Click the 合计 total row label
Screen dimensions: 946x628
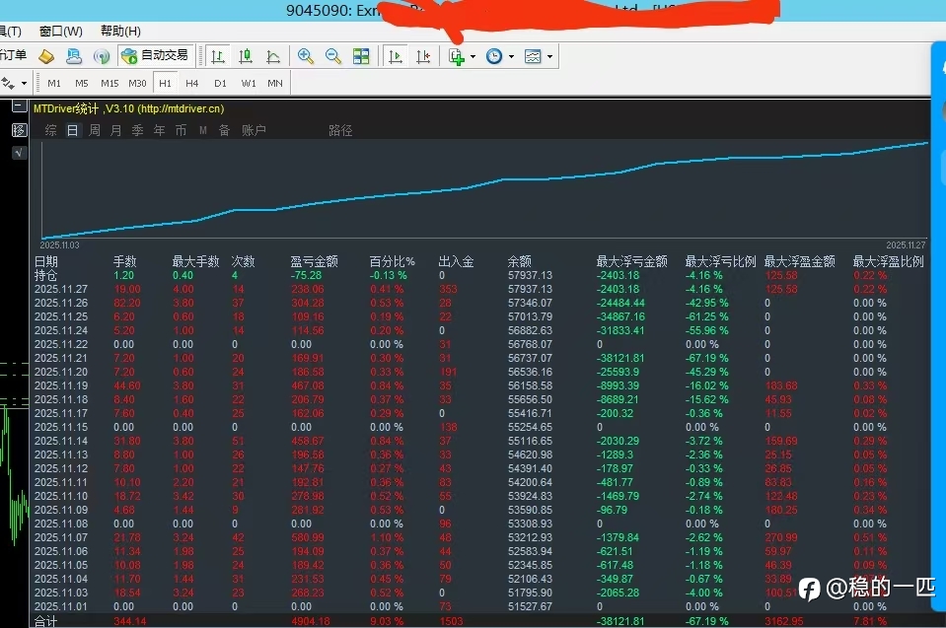(45, 621)
